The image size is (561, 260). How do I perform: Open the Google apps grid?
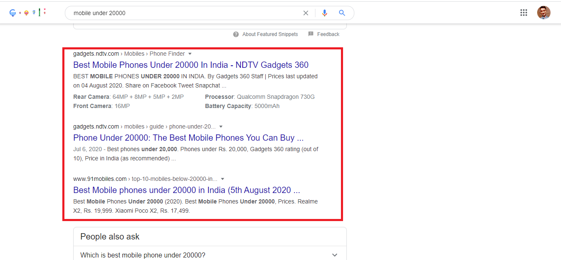[523, 13]
